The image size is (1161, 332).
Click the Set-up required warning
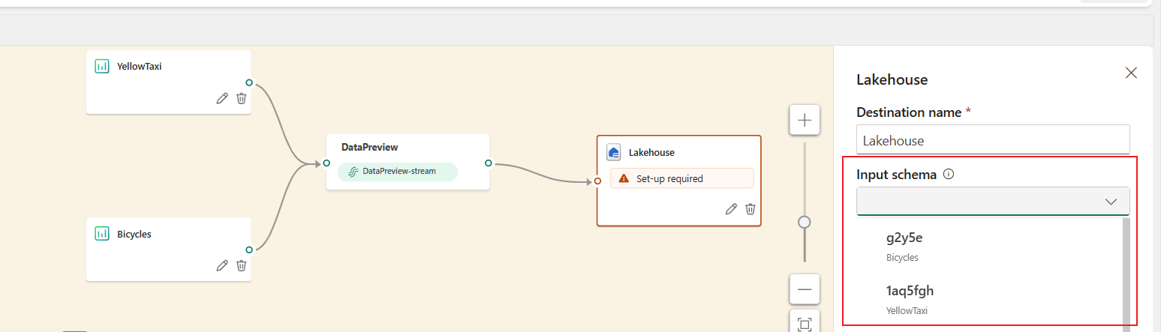pyautogui.click(x=681, y=178)
